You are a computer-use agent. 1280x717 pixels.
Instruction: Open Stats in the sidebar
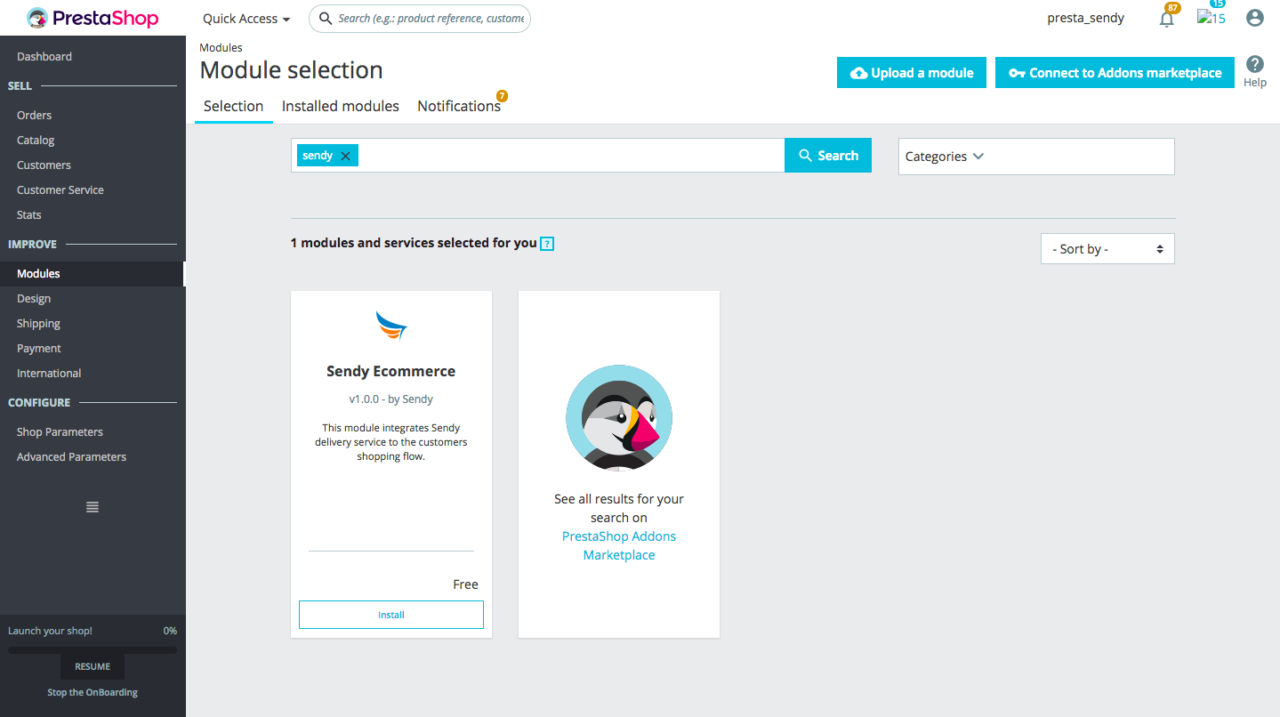[29, 214]
